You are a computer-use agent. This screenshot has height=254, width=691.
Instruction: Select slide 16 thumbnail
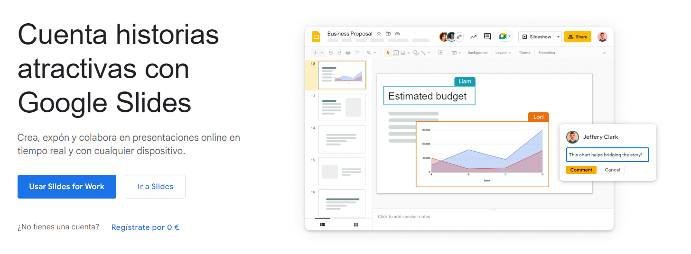click(342, 203)
